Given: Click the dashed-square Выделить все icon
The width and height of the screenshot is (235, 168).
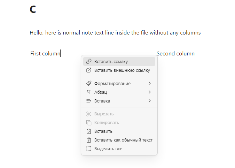Looking at the screenshot, I should (x=89, y=149).
